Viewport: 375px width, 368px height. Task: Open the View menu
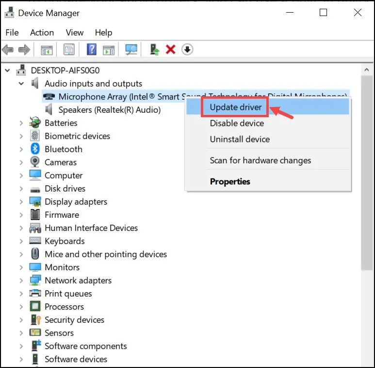(x=75, y=33)
